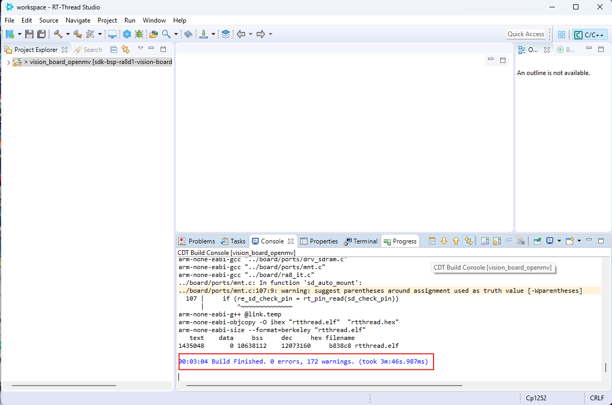Image resolution: width=612 pixels, height=405 pixels.
Task: Click the console vertical scrollbar thumb
Action: point(605,367)
